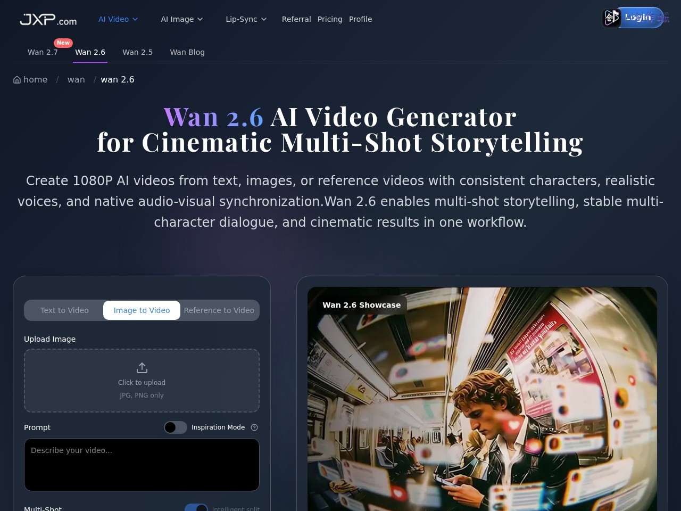Image resolution: width=681 pixels, height=511 pixels.
Task: Expand the Lip-Sync dropdown
Action: (x=246, y=19)
